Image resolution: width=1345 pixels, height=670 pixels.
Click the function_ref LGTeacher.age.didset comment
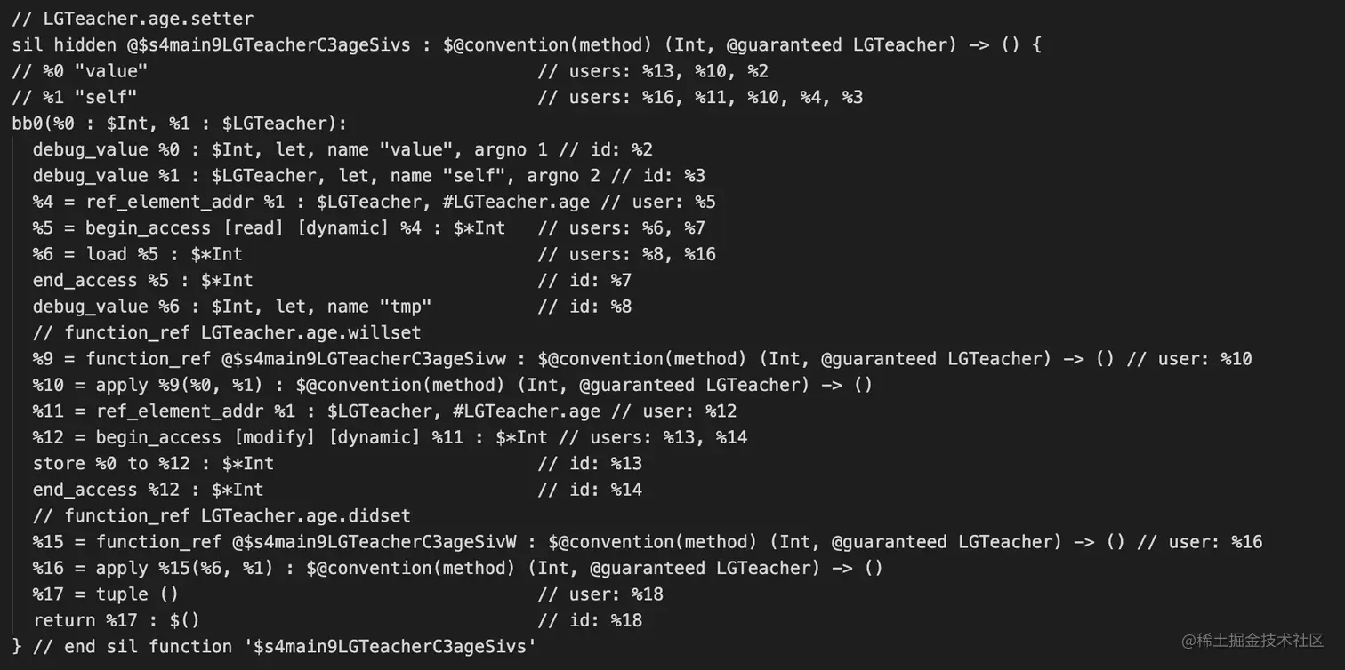[221, 515]
